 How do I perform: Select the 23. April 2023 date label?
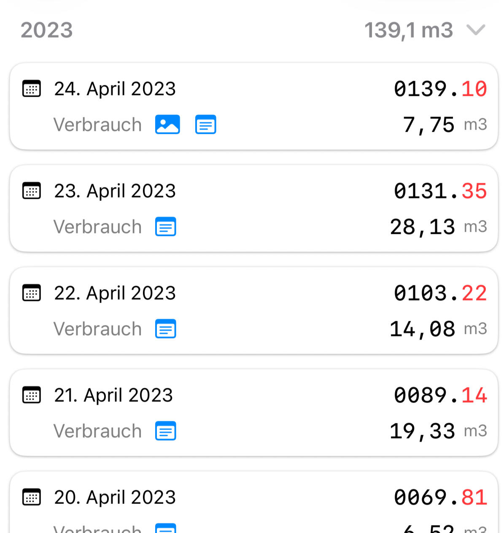(115, 191)
